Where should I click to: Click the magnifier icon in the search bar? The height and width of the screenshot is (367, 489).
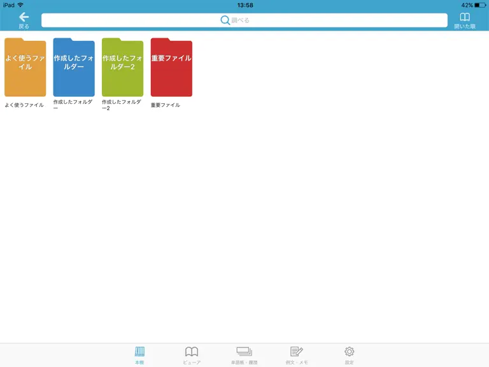point(225,20)
